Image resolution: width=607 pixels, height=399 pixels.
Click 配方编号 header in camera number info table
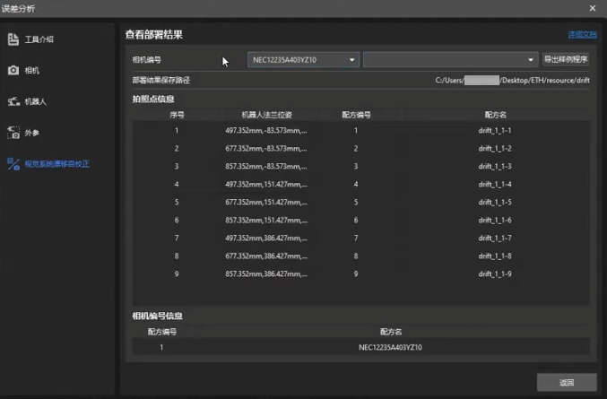pyautogui.click(x=162, y=332)
